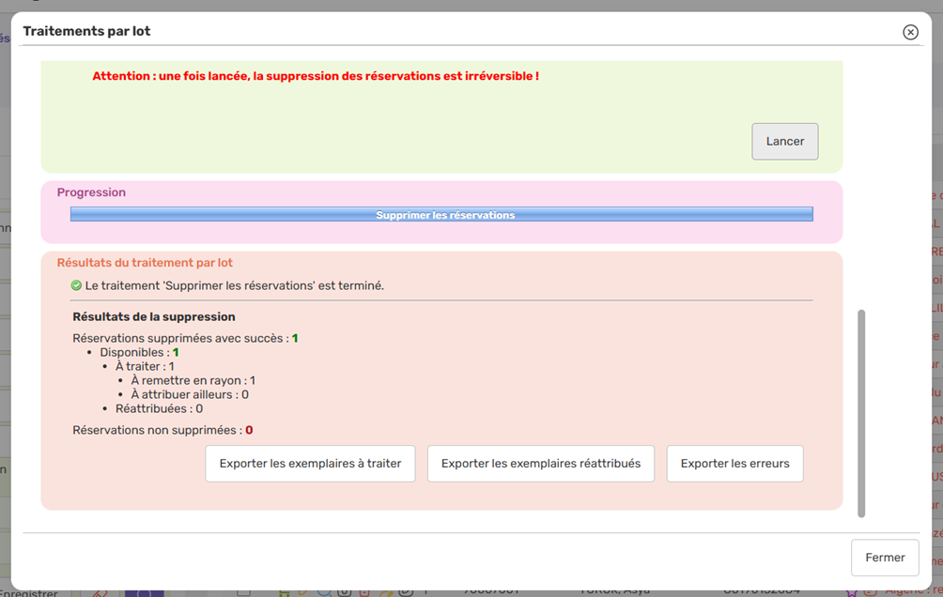Export the exemplaires réattribués
Viewport: 943px width, 597px height.
[540, 464]
